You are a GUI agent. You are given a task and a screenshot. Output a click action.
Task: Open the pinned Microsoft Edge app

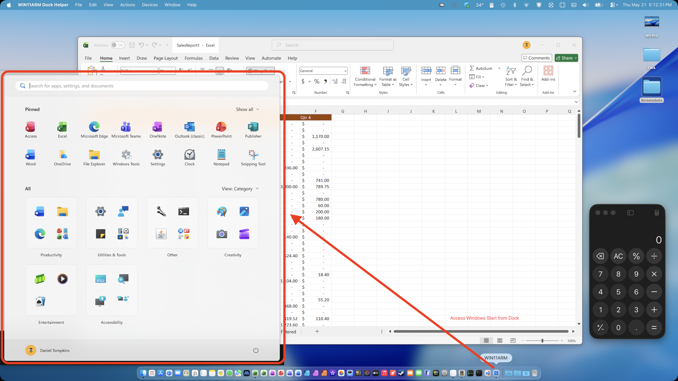coord(94,130)
